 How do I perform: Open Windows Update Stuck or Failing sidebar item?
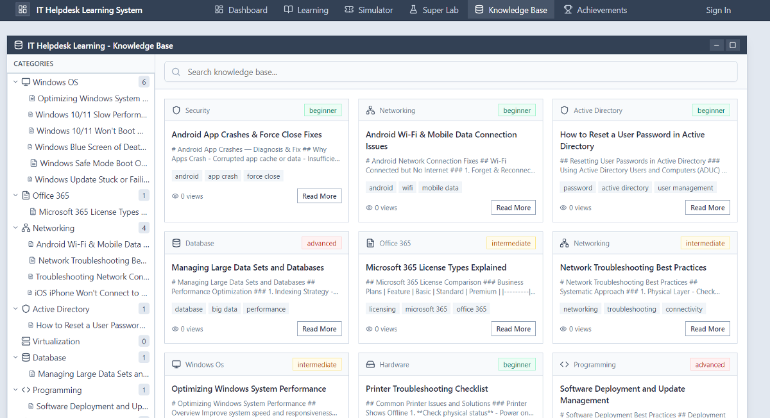[x=87, y=180]
